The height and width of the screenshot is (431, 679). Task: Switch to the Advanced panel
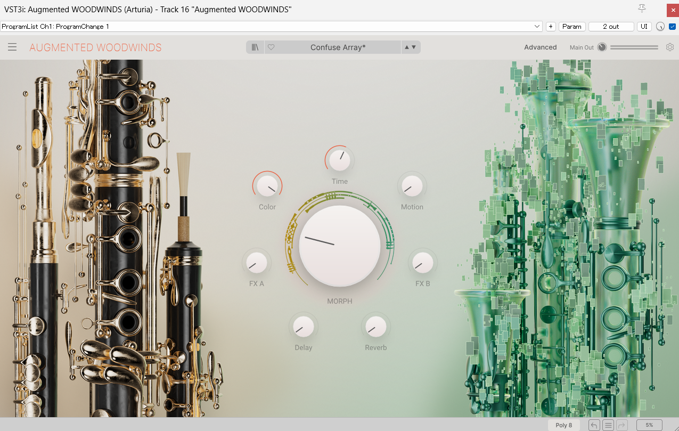pyautogui.click(x=541, y=47)
